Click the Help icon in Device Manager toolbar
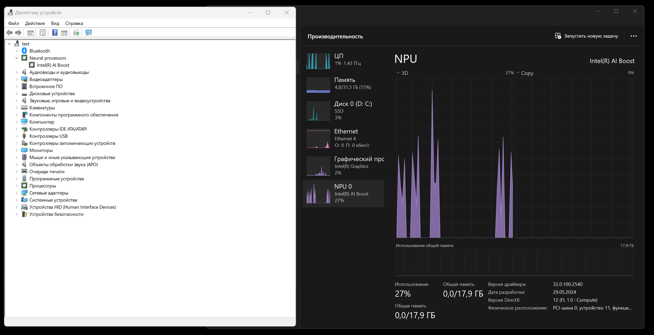 click(x=55, y=33)
